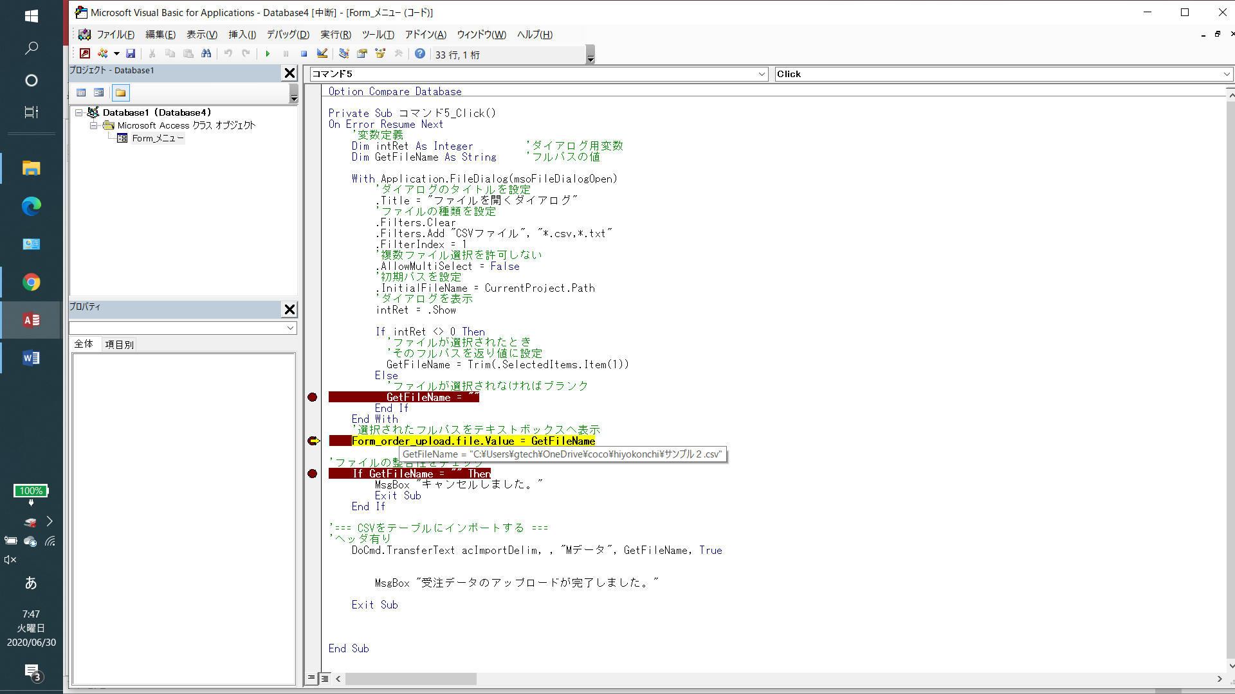
Task: Open the Click procedure dropdown
Action: click(x=1226, y=75)
